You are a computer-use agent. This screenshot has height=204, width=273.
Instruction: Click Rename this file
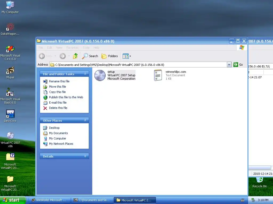click(59, 81)
